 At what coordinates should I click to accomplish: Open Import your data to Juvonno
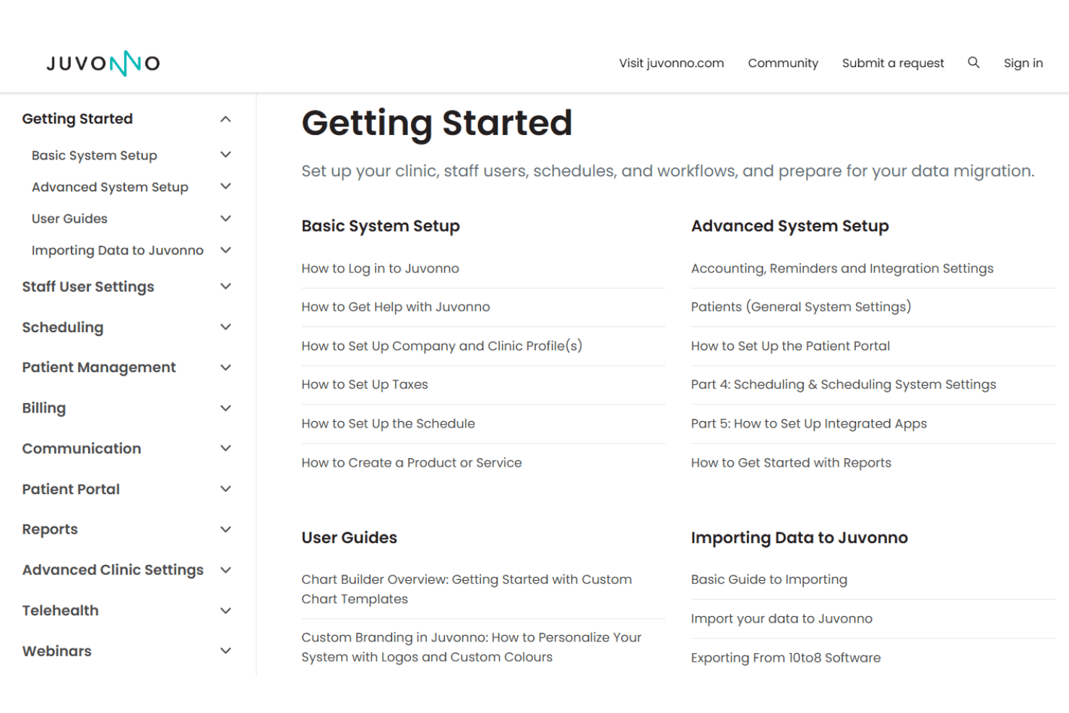(x=781, y=618)
